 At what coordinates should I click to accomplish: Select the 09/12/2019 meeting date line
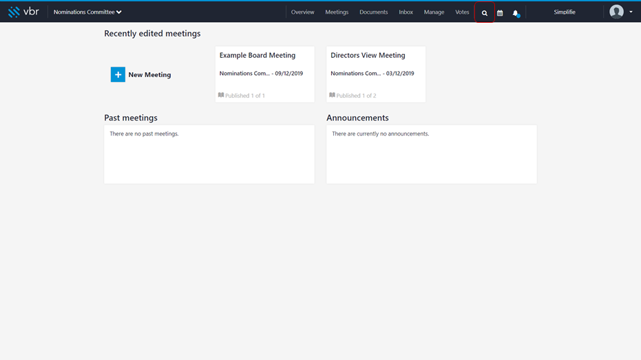[261, 73]
